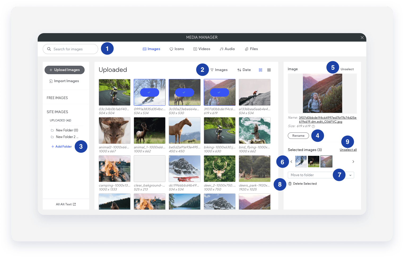Click the Rename button
The width and height of the screenshot is (404, 257).
click(x=298, y=135)
